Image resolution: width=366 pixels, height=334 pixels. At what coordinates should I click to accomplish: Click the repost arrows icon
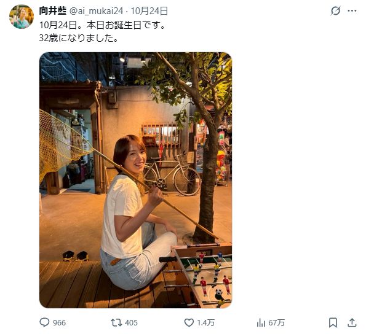click(116, 322)
